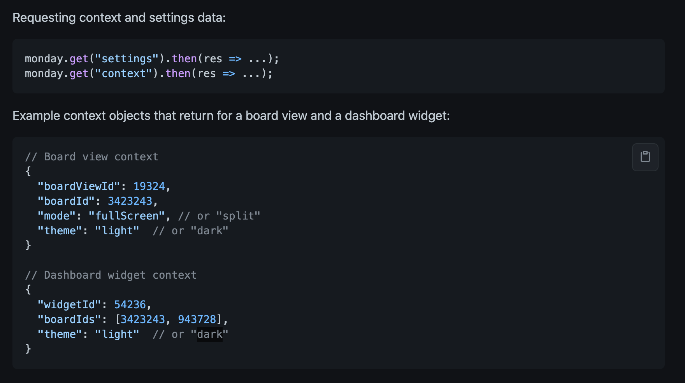
Task: Click the "boardId" key in board view context
Action: 66,201
